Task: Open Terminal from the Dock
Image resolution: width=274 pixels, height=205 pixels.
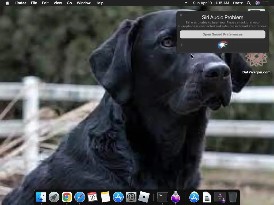Action: tap(162, 197)
